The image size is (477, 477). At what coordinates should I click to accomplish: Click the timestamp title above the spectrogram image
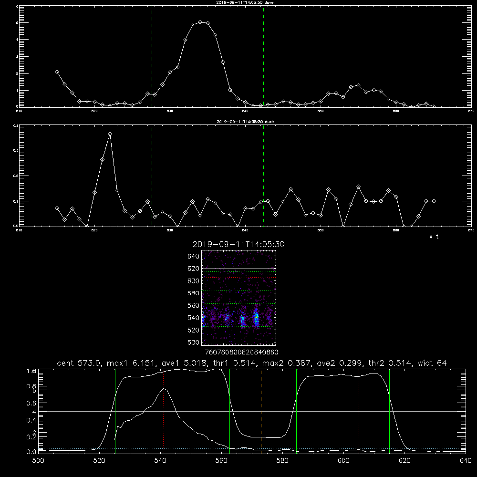(x=238, y=244)
